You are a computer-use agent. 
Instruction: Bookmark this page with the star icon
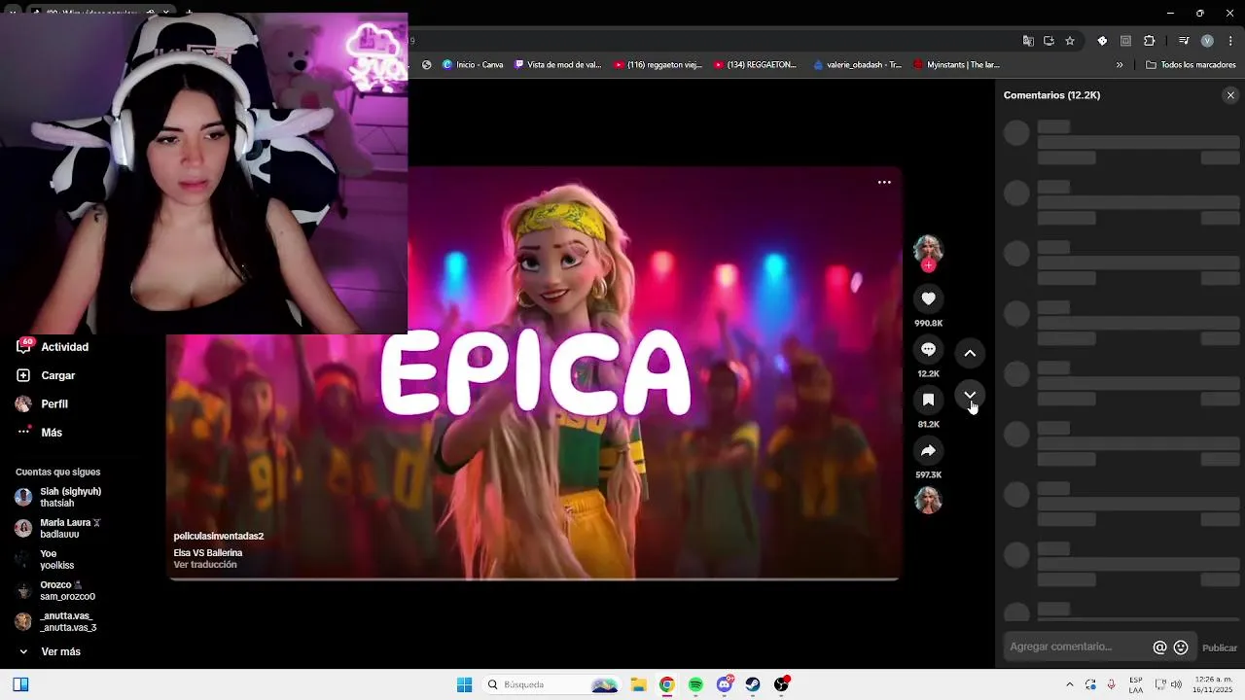tap(1070, 41)
